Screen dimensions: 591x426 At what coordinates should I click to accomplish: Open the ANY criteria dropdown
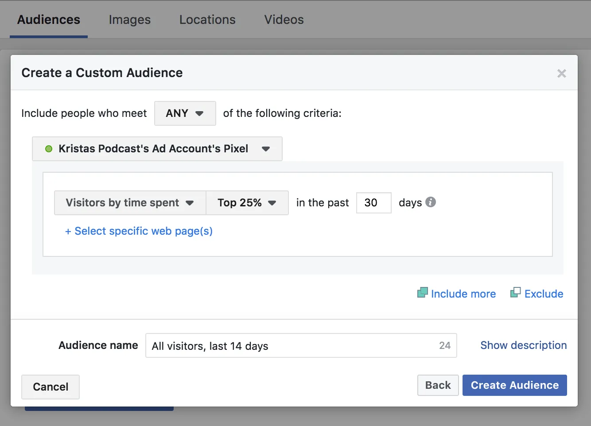[x=185, y=113]
